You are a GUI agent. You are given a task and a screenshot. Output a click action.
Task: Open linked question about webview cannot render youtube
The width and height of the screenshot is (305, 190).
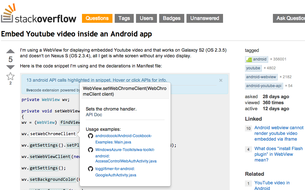click(x=279, y=133)
